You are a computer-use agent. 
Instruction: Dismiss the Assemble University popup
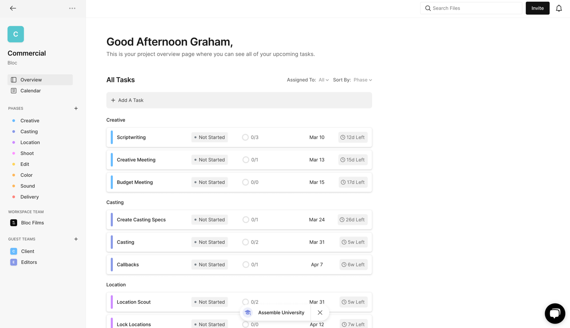click(320, 313)
